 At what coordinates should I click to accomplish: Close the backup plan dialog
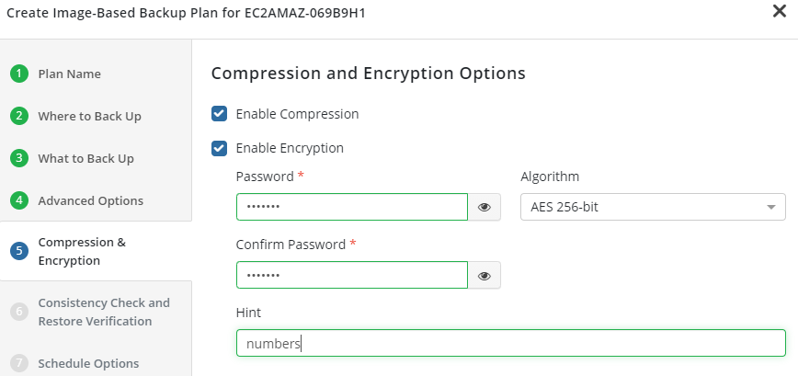point(779,11)
